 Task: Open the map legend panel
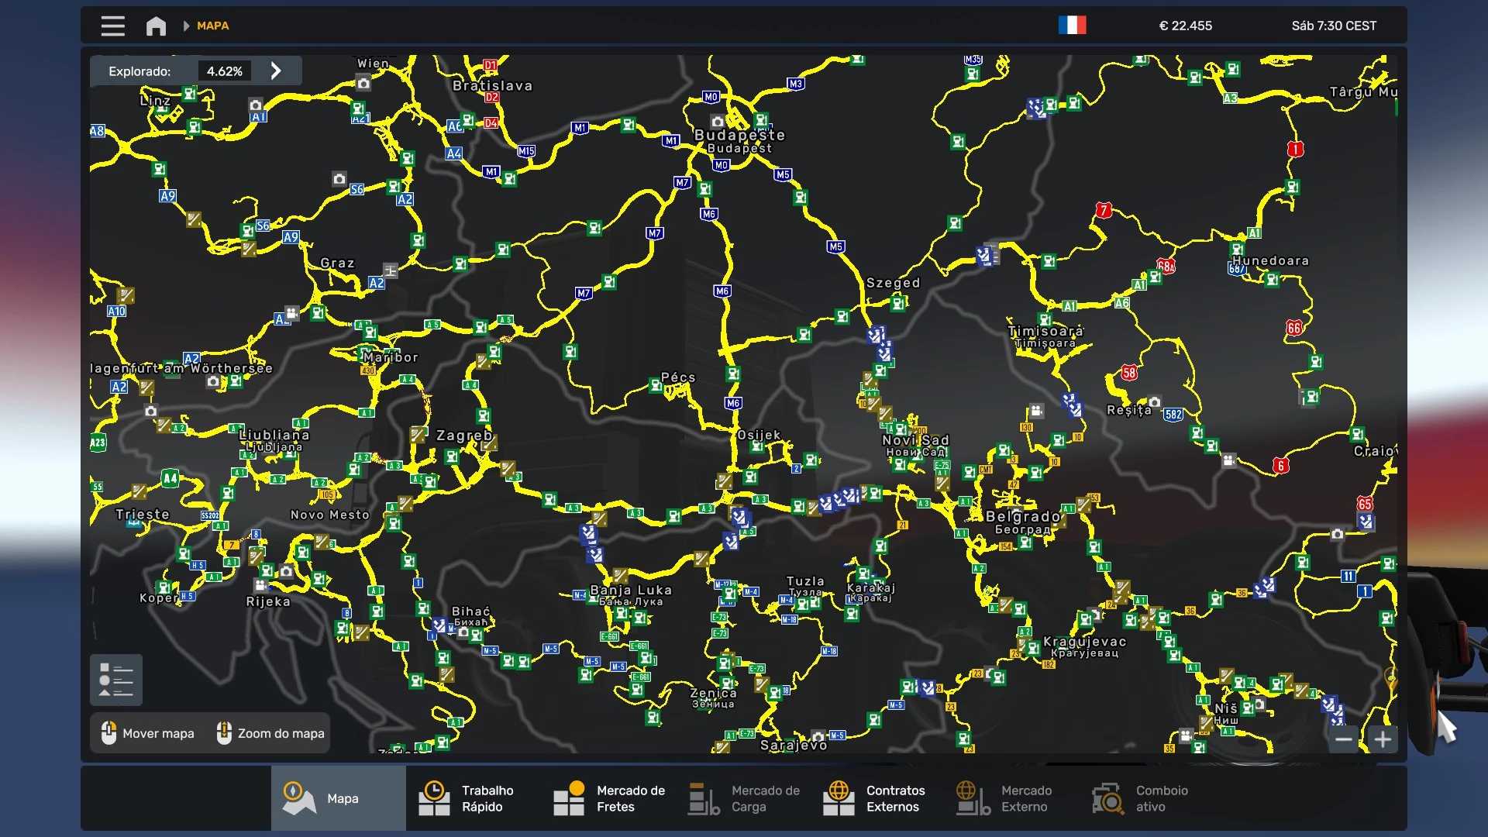pyautogui.click(x=116, y=680)
